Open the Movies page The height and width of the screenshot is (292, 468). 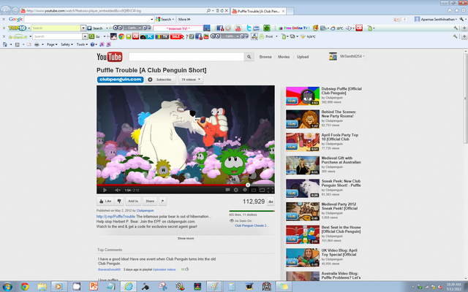284,57
